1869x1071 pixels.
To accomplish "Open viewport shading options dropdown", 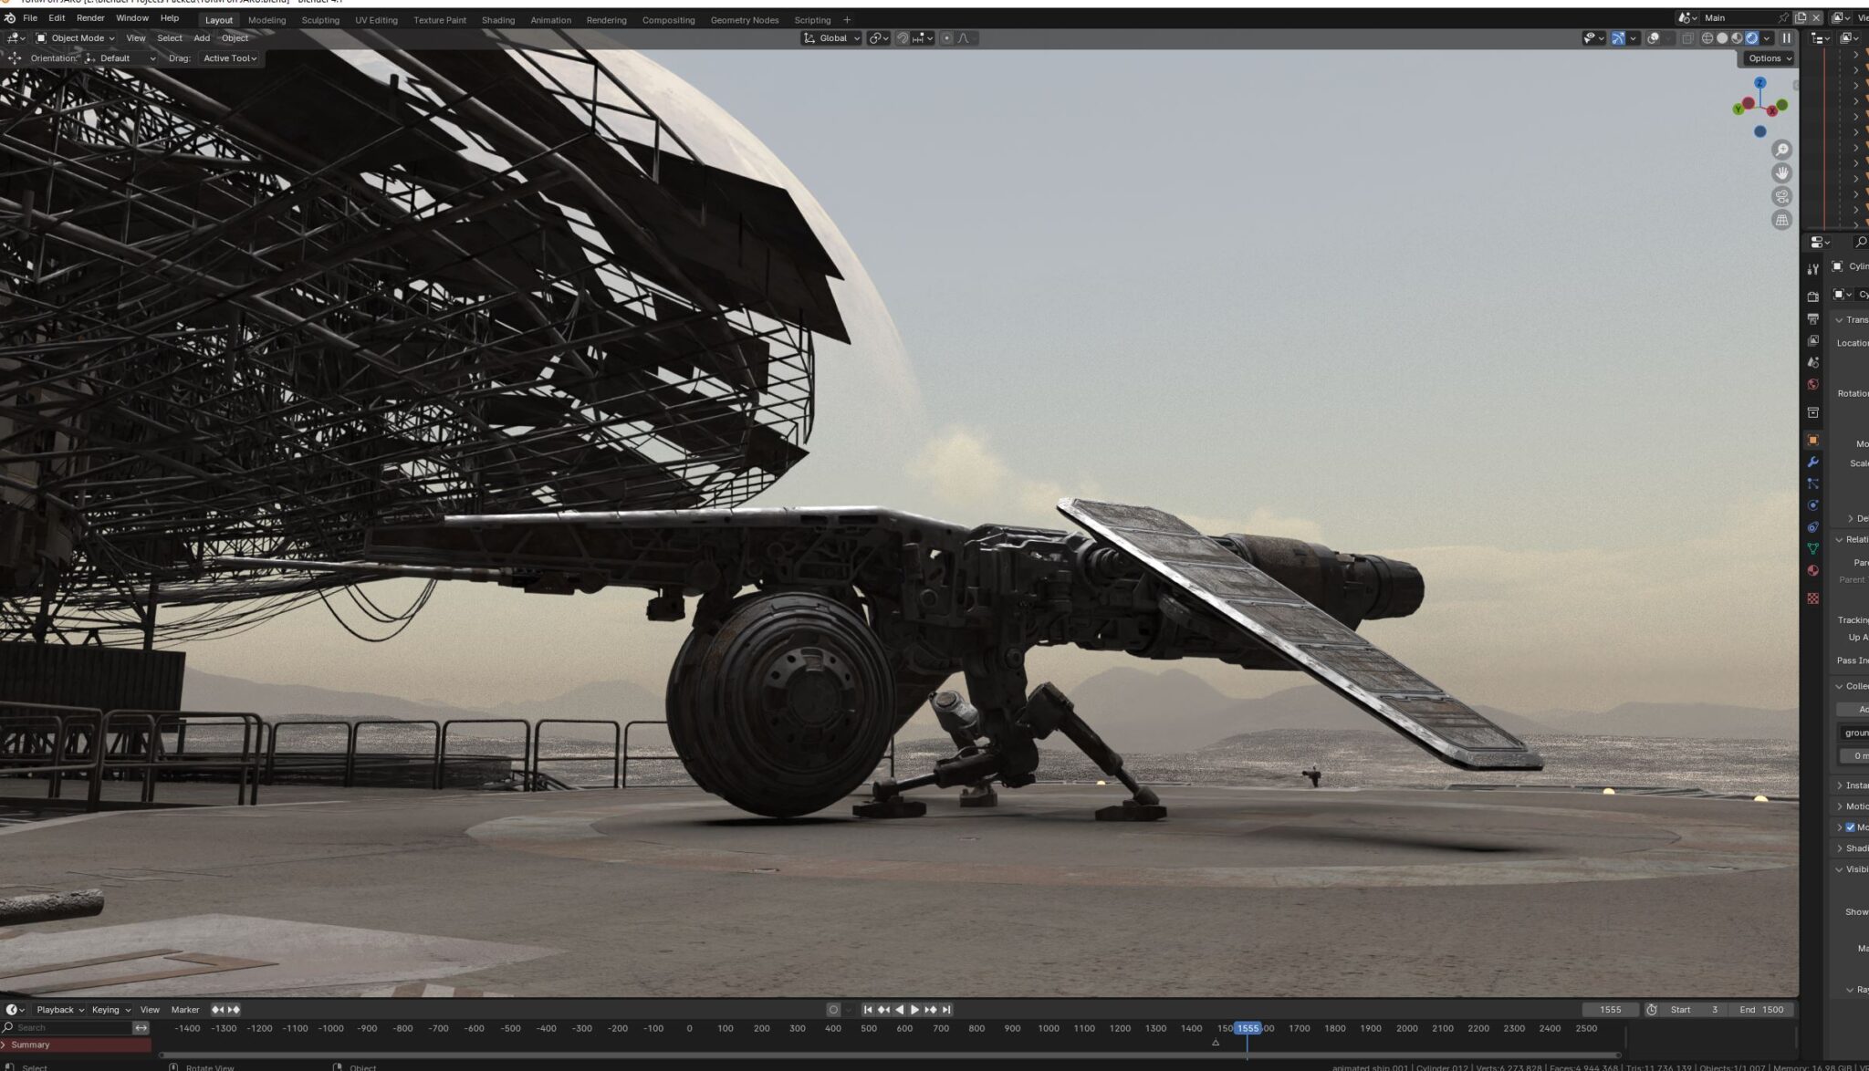I will click(1767, 38).
